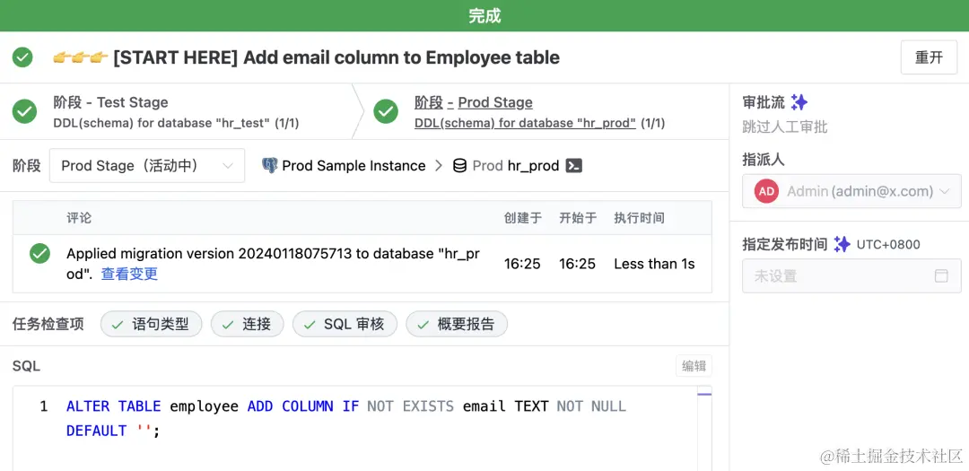Click the UTC+0800 timezone label
The height and width of the screenshot is (471, 969).
(x=888, y=244)
